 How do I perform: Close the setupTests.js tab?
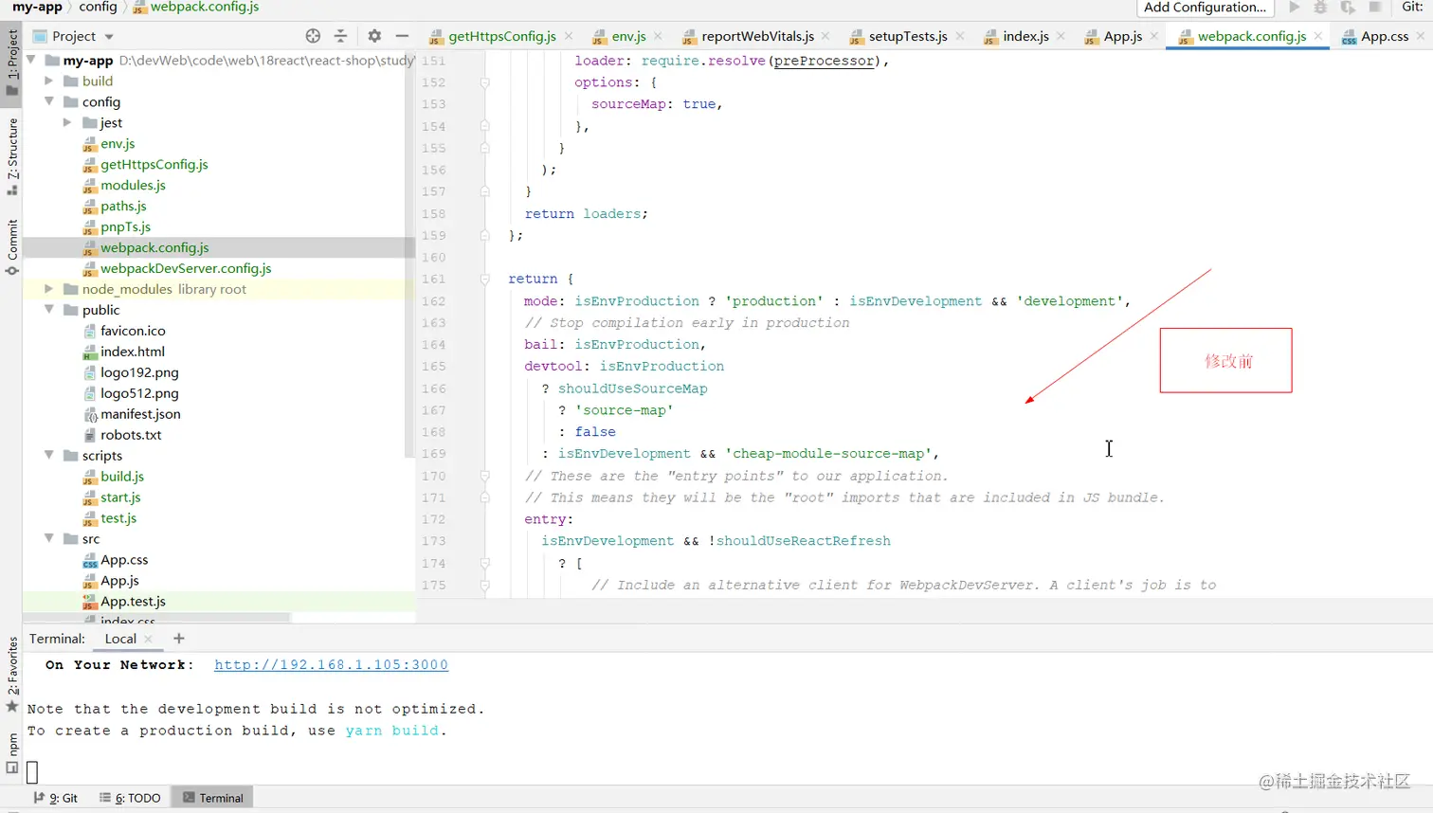pos(960,36)
